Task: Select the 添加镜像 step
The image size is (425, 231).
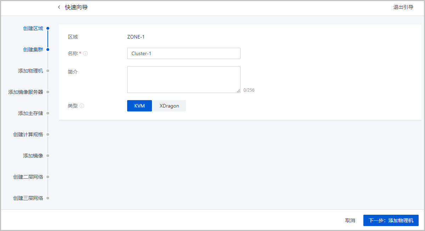Action: tap(33, 156)
